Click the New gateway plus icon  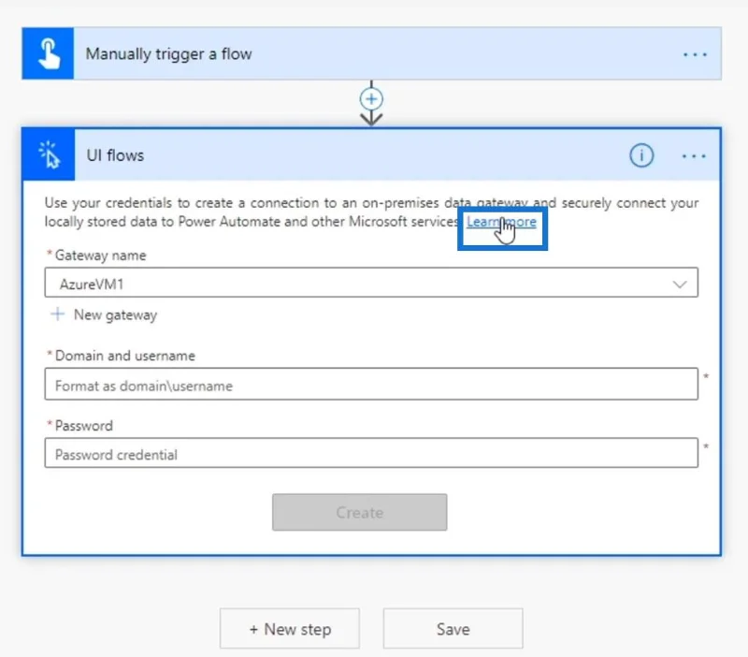click(58, 314)
